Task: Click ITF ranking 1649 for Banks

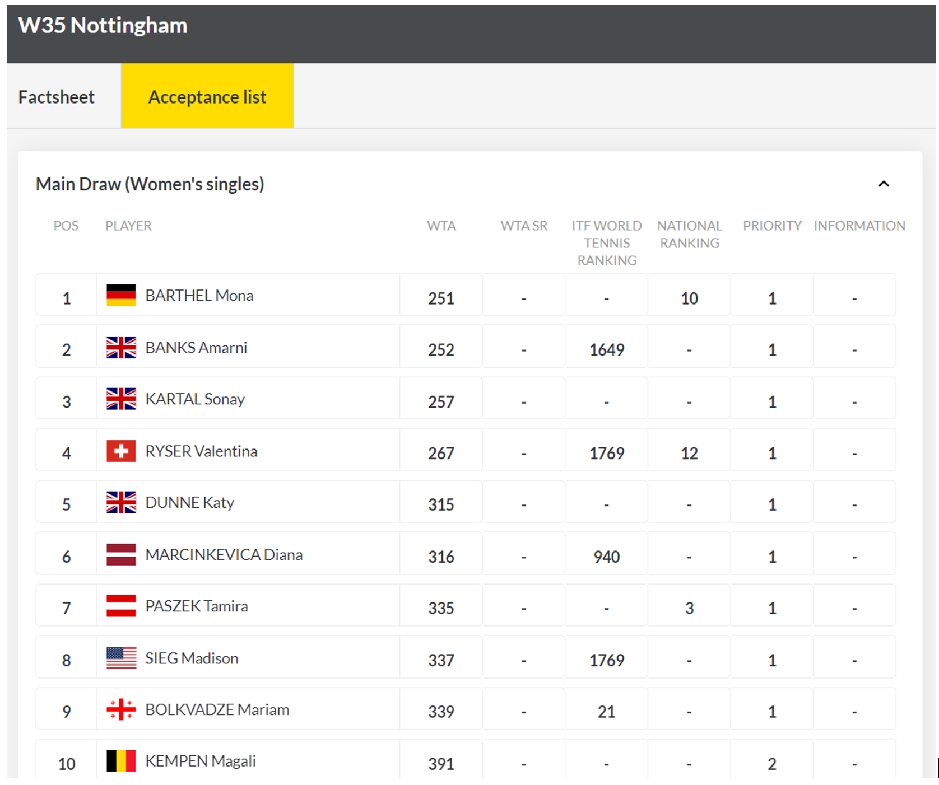Action: coord(607,350)
